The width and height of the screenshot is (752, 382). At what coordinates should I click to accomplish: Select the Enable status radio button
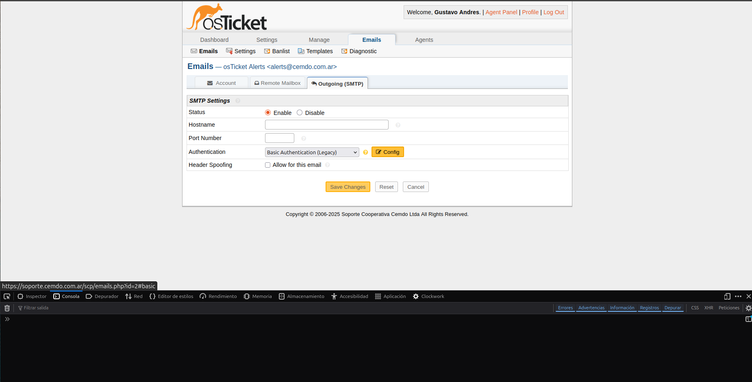(x=268, y=112)
